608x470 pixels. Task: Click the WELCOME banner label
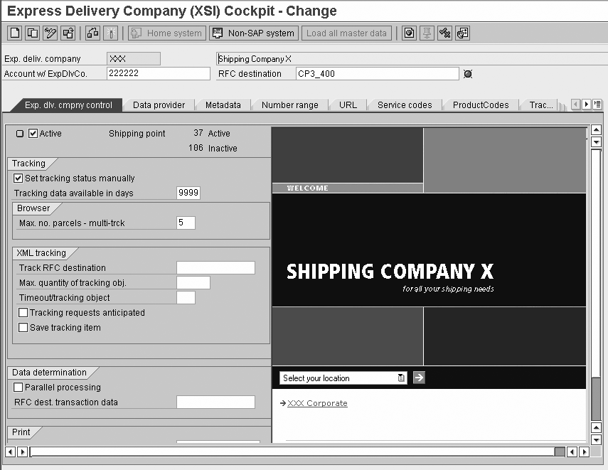(x=307, y=188)
